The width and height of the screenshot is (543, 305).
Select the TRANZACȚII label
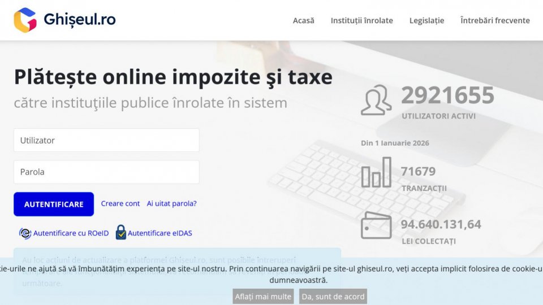point(424,189)
